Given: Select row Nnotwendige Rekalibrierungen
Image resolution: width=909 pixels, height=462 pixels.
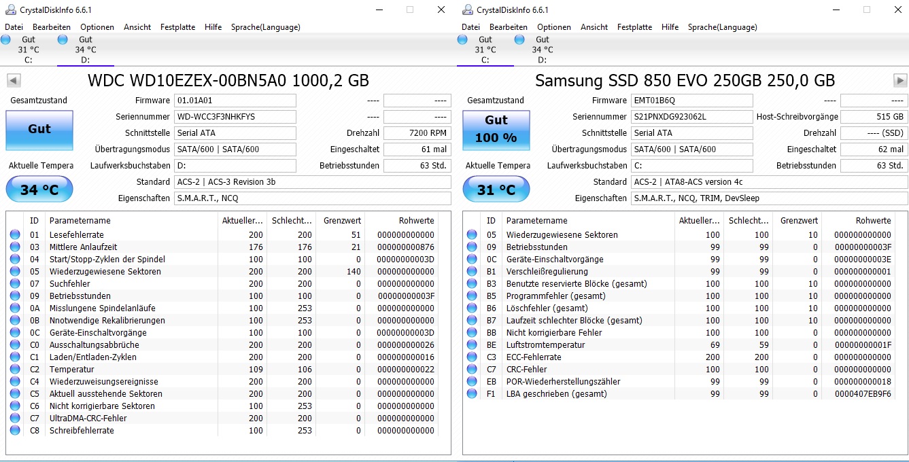Looking at the screenshot, I should tap(222, 321).
